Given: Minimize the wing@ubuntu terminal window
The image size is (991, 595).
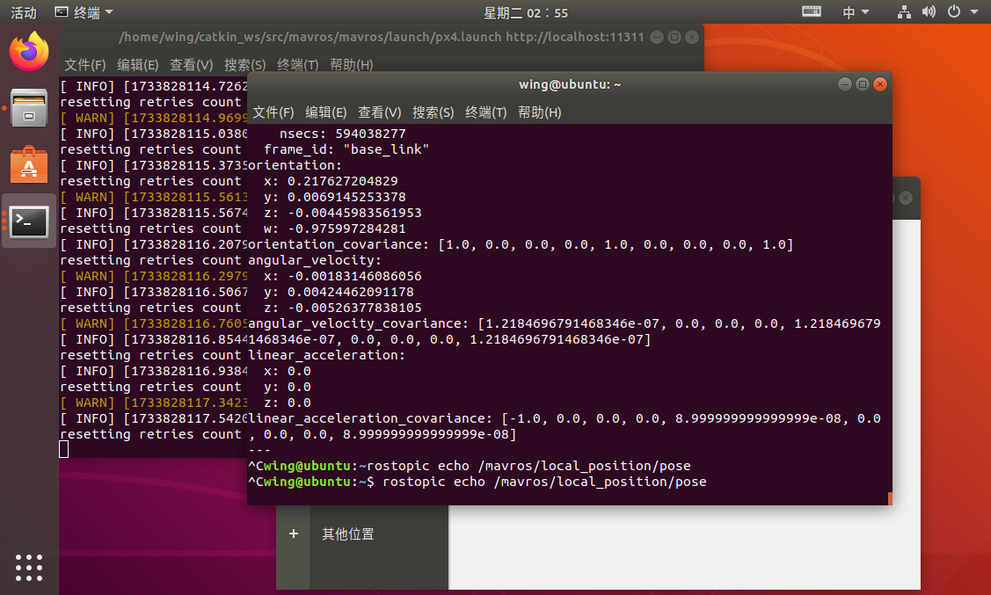Looking at the screenshot, I should point(845,84).
